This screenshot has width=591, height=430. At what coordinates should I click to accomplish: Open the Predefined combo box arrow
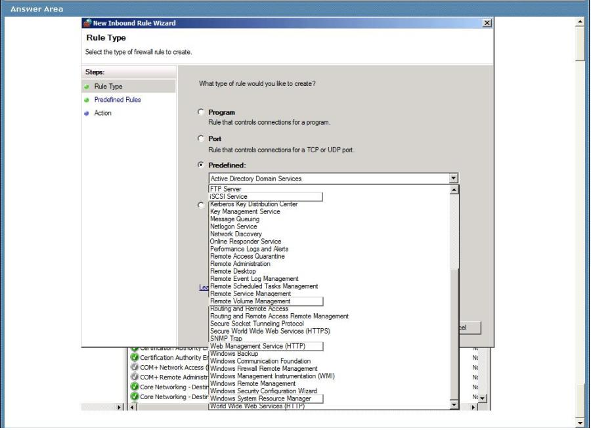tap(453, 179)
